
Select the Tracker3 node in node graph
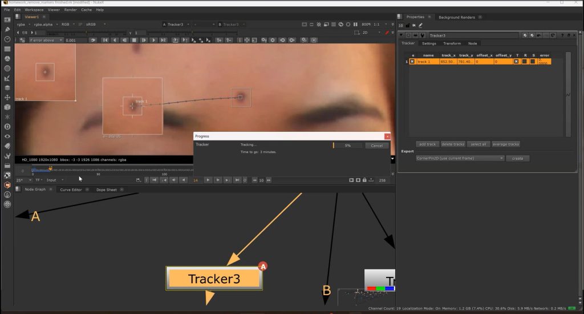click(214, 279)
